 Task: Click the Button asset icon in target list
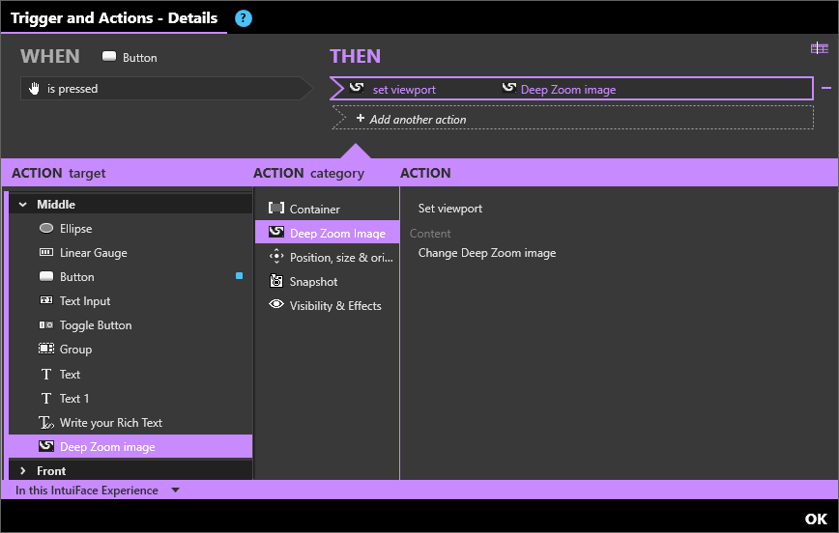pyautogui.click(x=46, y=276)
